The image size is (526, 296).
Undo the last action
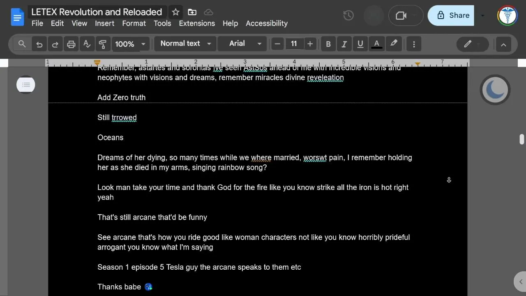coord(39,44)
